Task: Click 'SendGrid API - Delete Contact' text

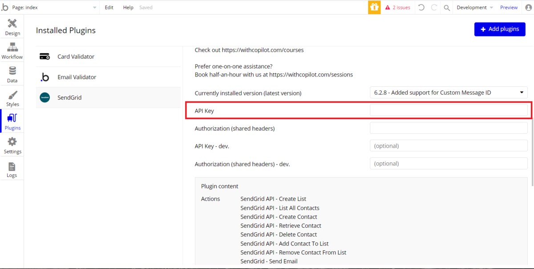Action: (x=279, y=234)
